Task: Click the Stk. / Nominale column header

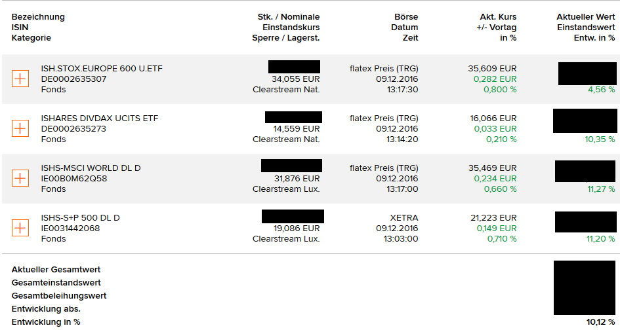Action: [289, 17]
